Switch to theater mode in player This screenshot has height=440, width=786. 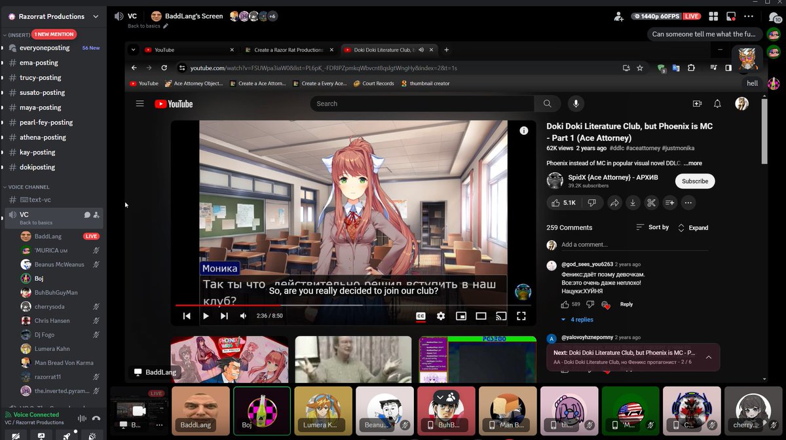(481, 316)
